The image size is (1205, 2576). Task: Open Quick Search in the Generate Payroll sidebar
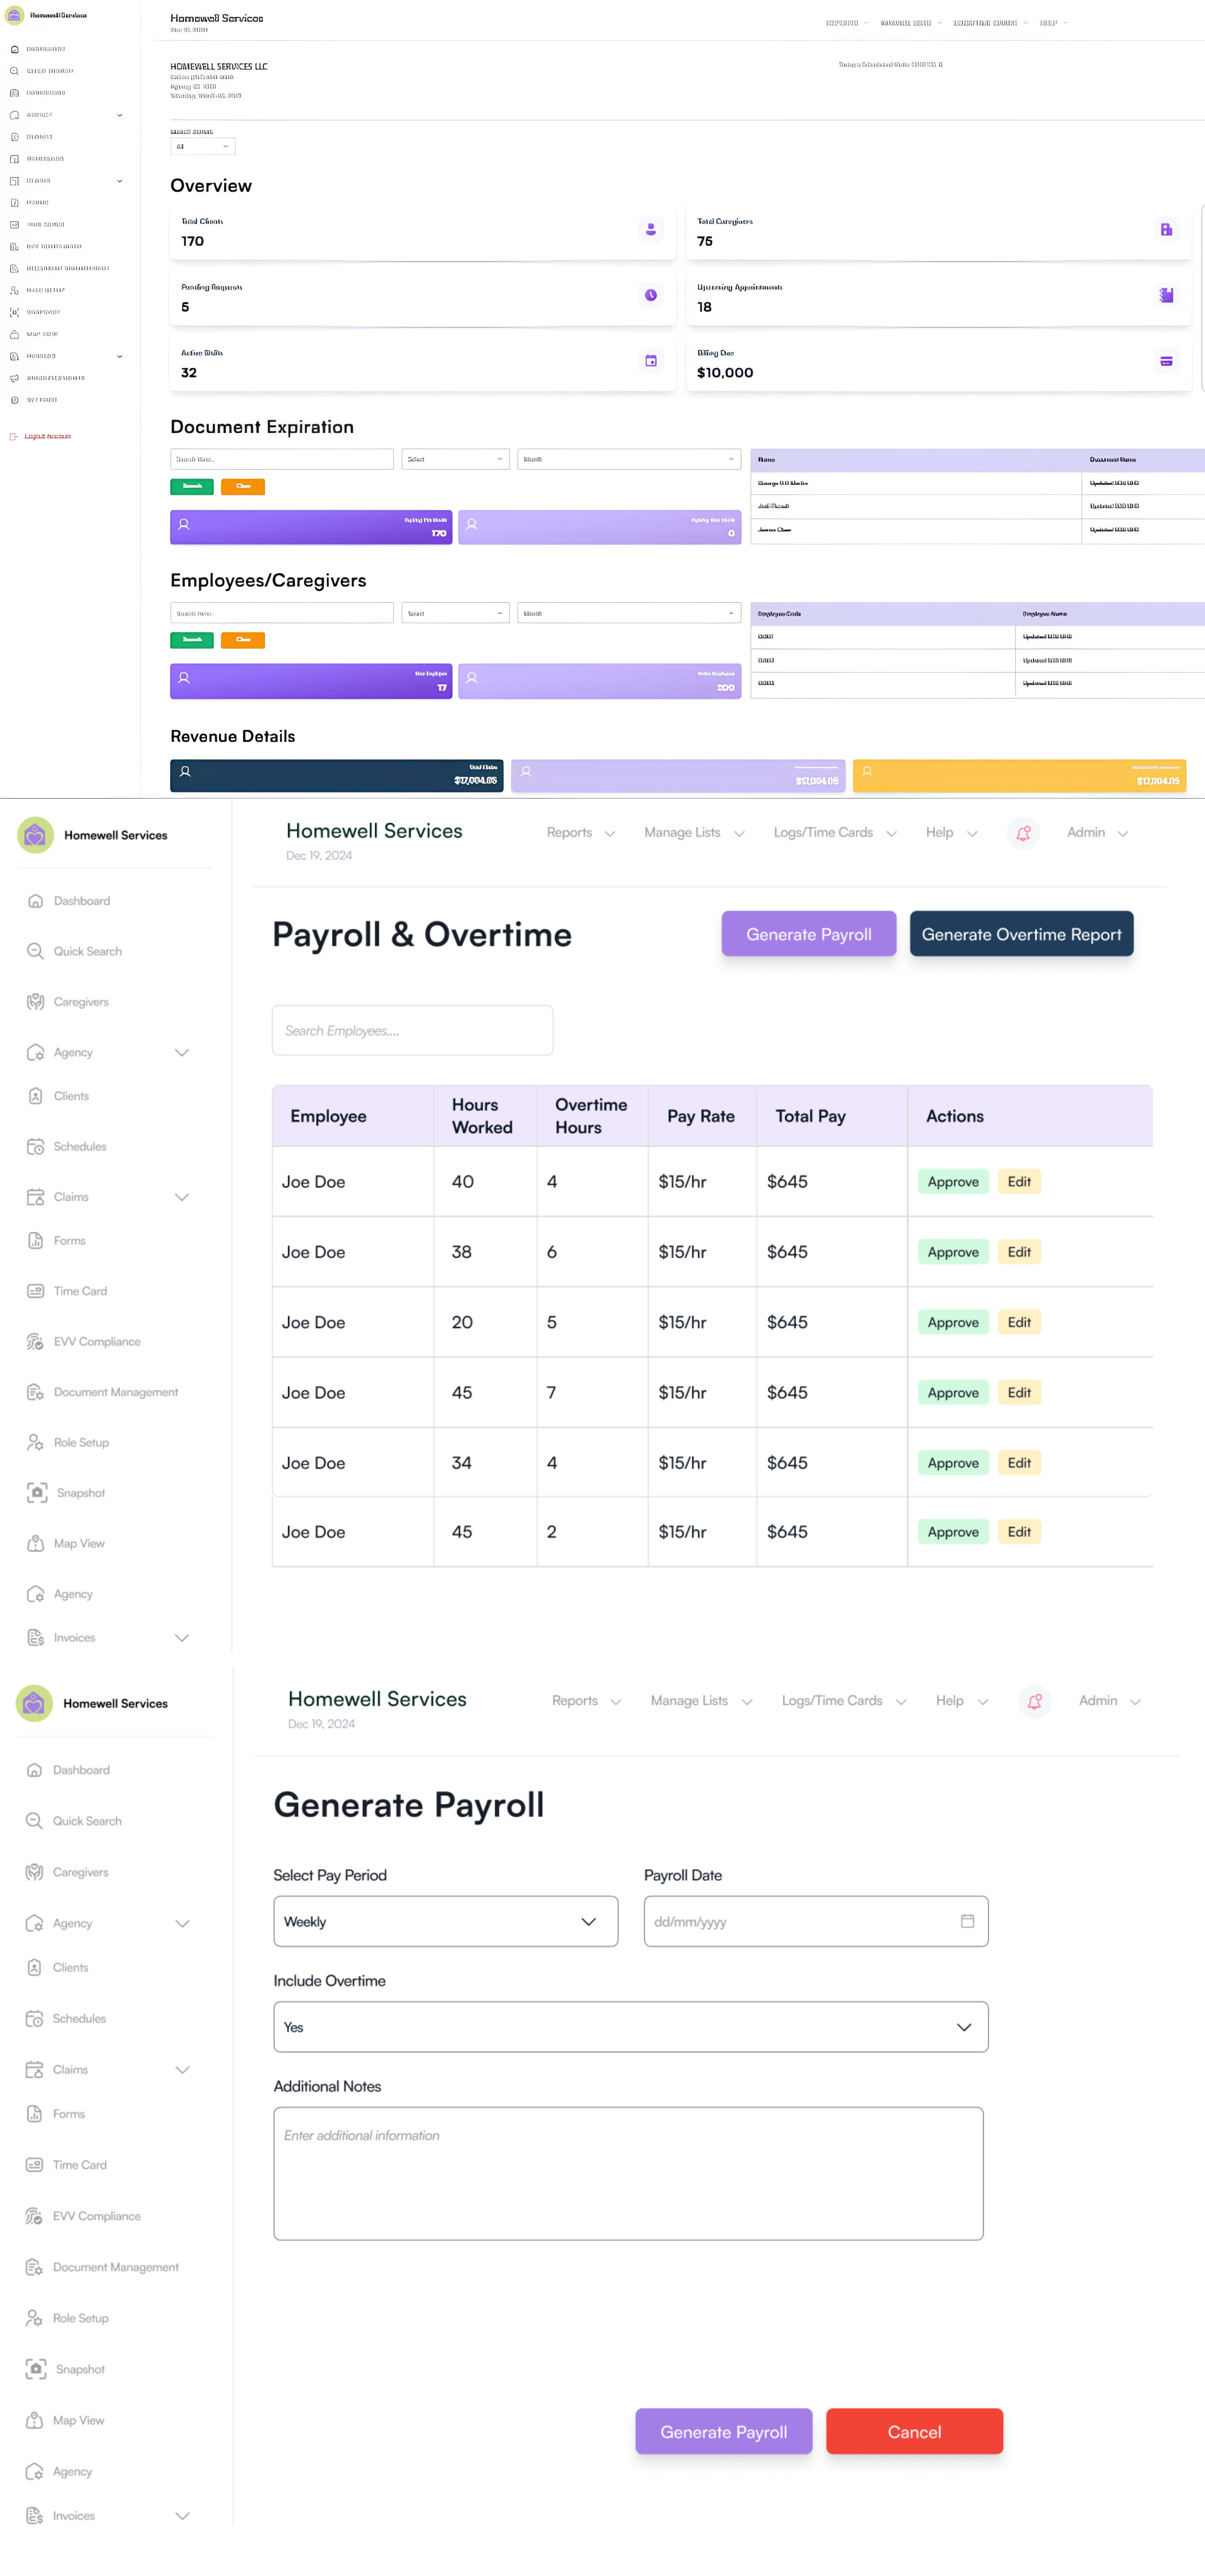[x=74, y=1821]
